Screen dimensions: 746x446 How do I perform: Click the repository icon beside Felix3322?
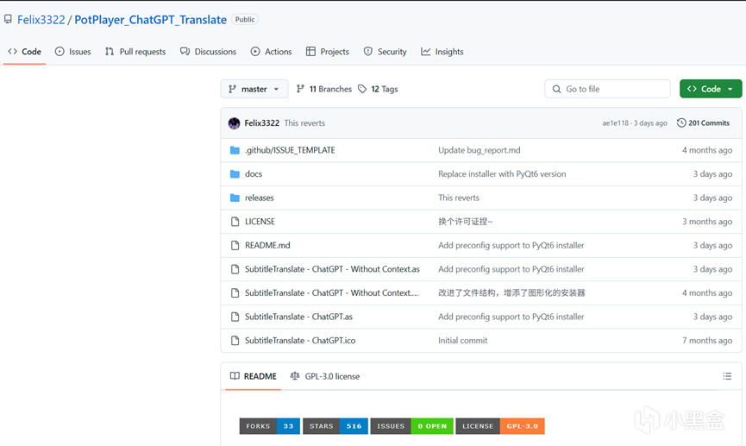coord(8,20)
